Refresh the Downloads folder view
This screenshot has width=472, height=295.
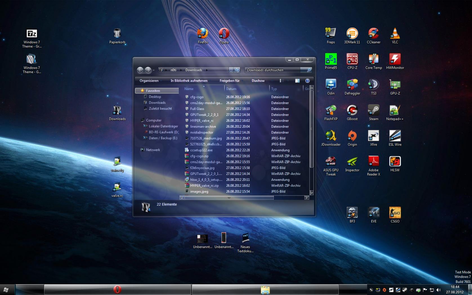[x=237, y=70]
